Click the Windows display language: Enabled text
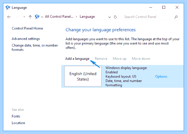This screenshot has height=134, width=187. (126, 70)
